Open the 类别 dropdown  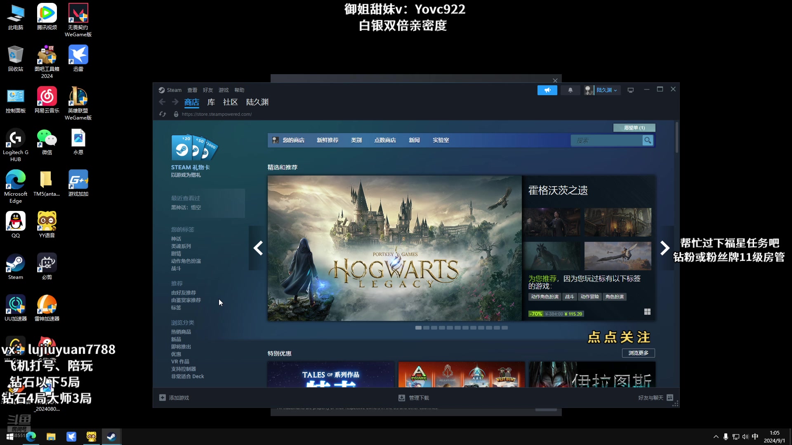coord(356,141)
